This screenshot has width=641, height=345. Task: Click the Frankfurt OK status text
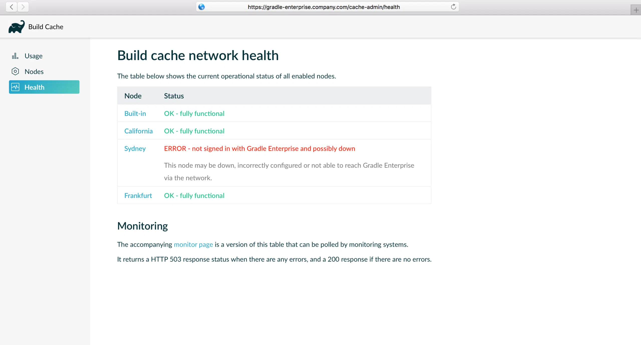pos(194,195)
